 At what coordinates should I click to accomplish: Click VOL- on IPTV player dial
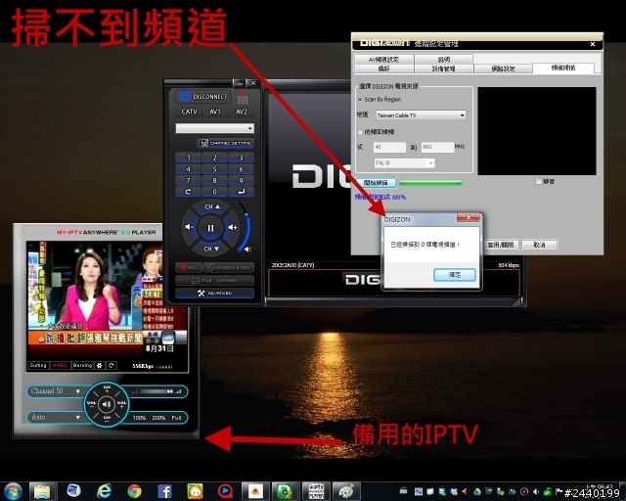point(91,404)
